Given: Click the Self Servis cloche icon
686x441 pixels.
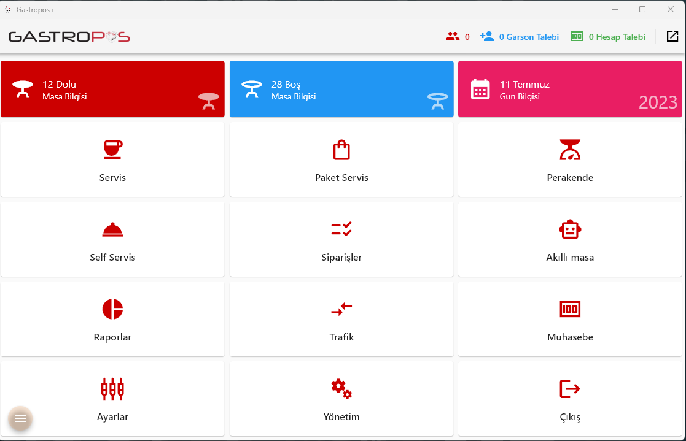Looking at the screenshot, I should coord(112,229).
